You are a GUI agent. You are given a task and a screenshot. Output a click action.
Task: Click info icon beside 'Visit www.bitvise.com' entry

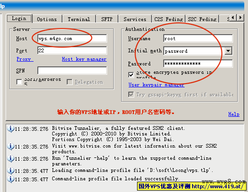[11, 146]
